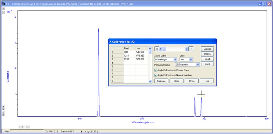
Task: Click the table's scroll-down arrow
Action: pyautogui.click(x=150, y=81)
